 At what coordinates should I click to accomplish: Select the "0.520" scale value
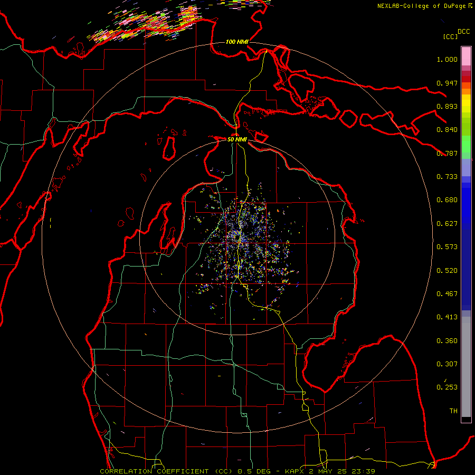click(x=447, y=271)
